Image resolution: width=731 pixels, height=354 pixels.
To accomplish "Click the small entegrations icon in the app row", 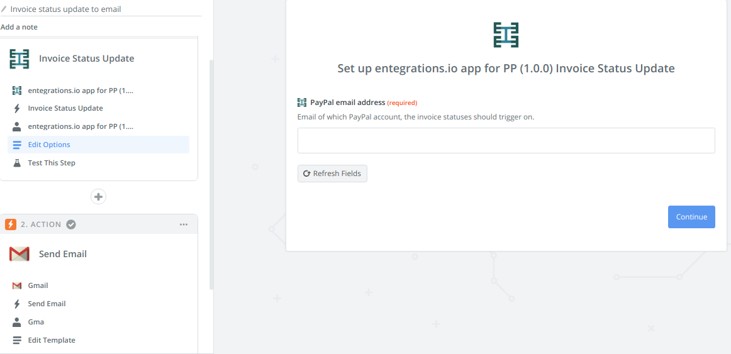I will (17, 91).
